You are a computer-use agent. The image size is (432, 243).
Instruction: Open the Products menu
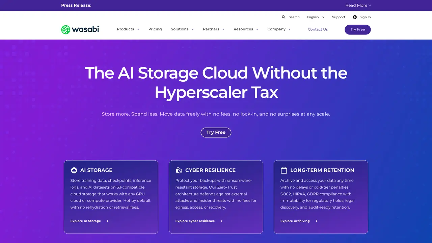[126, 29]
